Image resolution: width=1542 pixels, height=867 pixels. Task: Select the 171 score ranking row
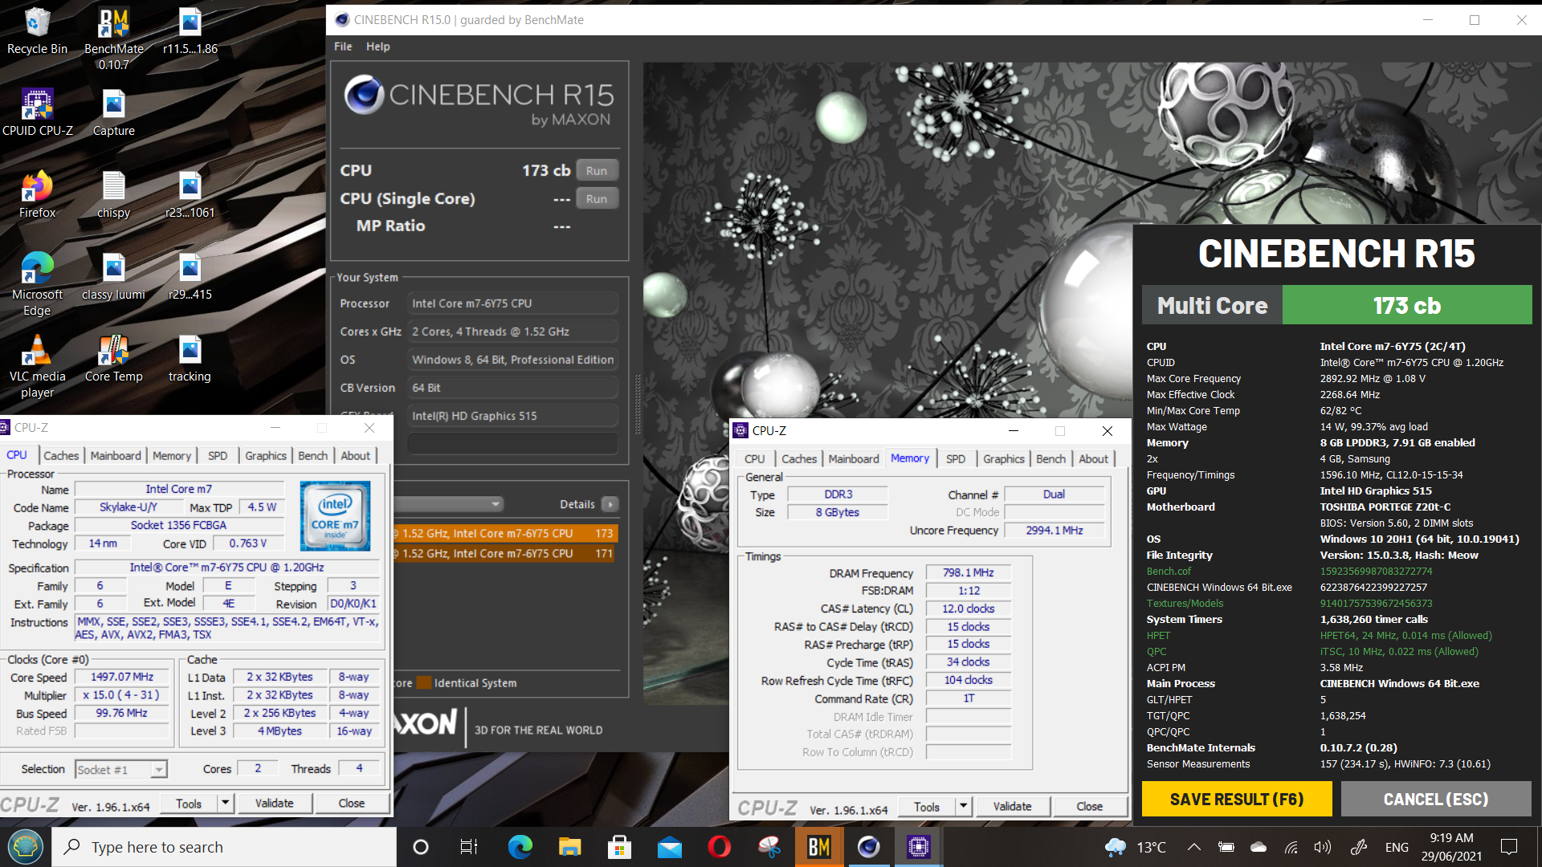point(504,553)
